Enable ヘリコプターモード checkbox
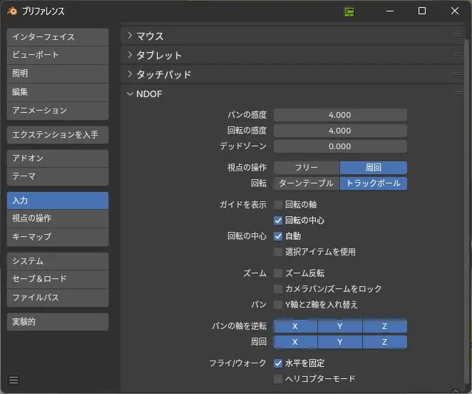Screen dimensions: 472x394 [278, 379]
